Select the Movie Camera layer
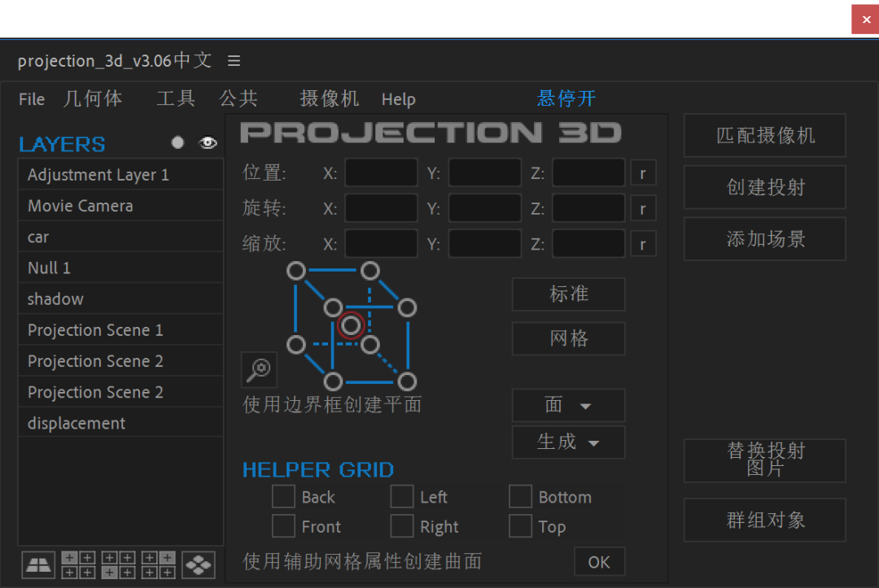The height and width of the screenshot is (588, 879). (120, 206)
